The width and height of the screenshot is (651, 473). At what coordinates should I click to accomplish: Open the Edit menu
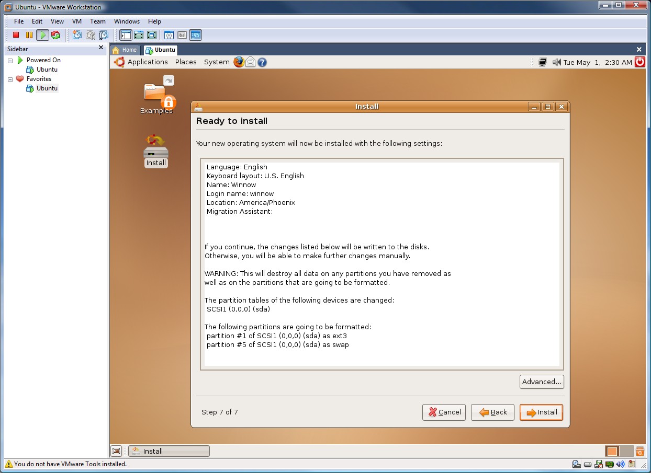[37, 21]
